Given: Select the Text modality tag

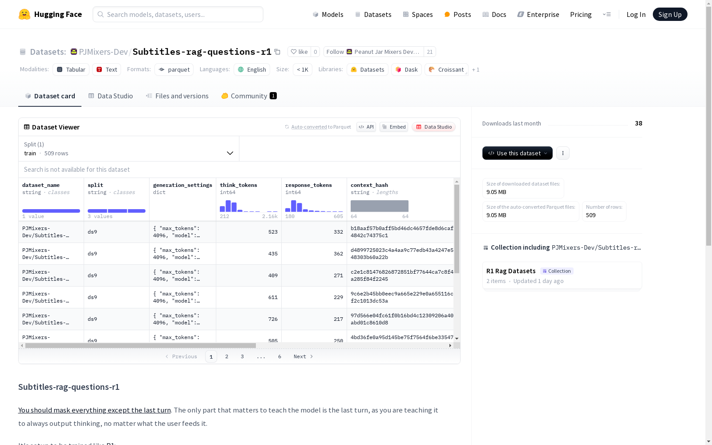Looking at the screenshot, I should pyautogui.click(x=107, y=69).
